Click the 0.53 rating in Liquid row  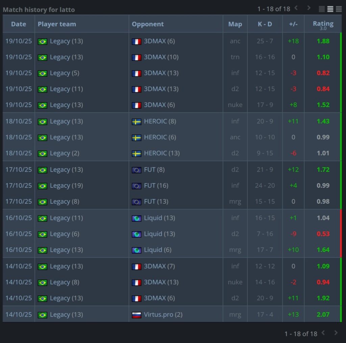[x=323, y=234]
